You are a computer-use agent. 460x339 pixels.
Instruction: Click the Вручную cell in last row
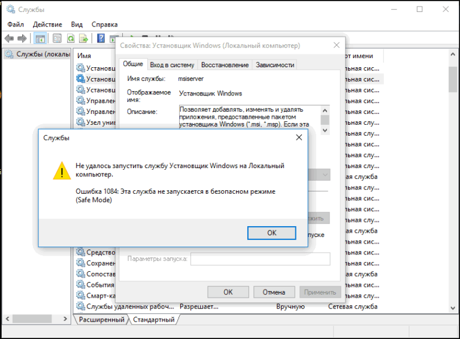290,307
